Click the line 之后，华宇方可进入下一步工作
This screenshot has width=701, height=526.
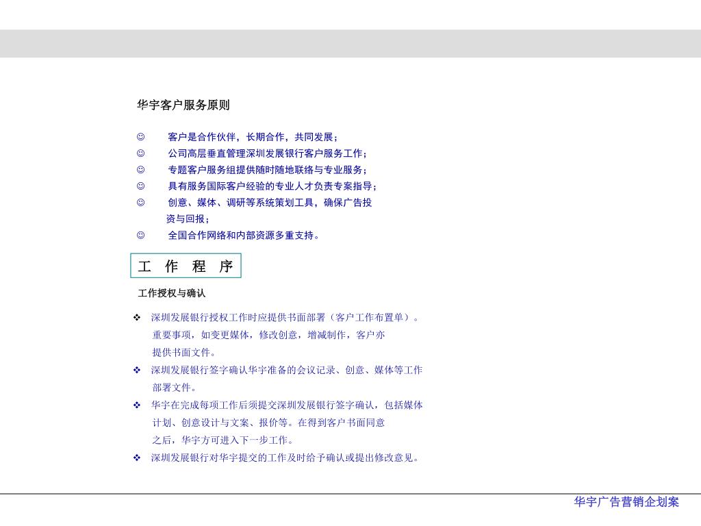(x=222, y=440)
